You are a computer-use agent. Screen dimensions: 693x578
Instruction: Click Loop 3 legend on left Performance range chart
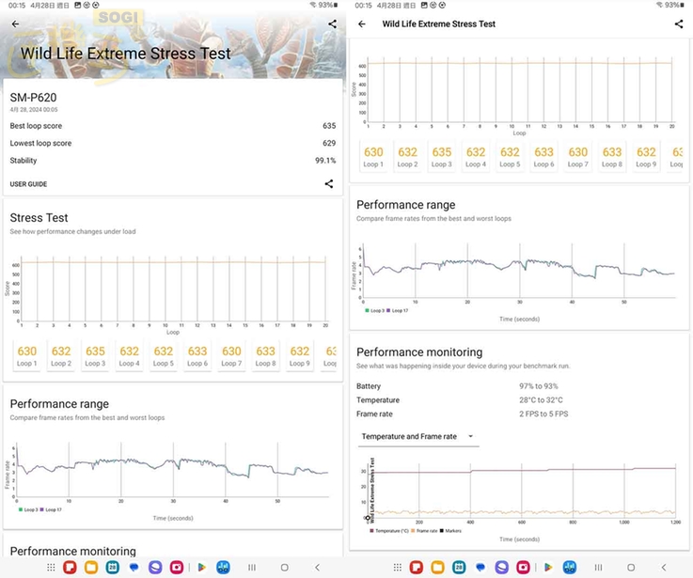pos(28,509)
